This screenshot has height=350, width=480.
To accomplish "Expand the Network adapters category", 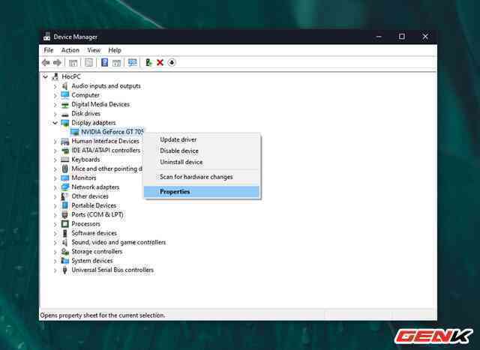I will click(x=55, y=187).
